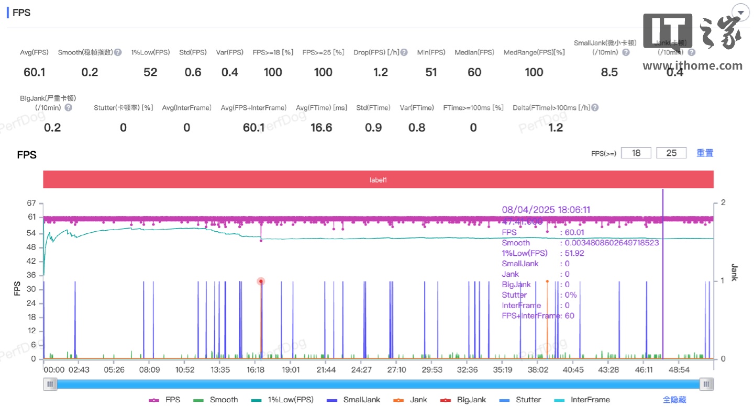Toggle SmallJank legend entry
This screenshot has height=407, width=754.
point(353,400)
